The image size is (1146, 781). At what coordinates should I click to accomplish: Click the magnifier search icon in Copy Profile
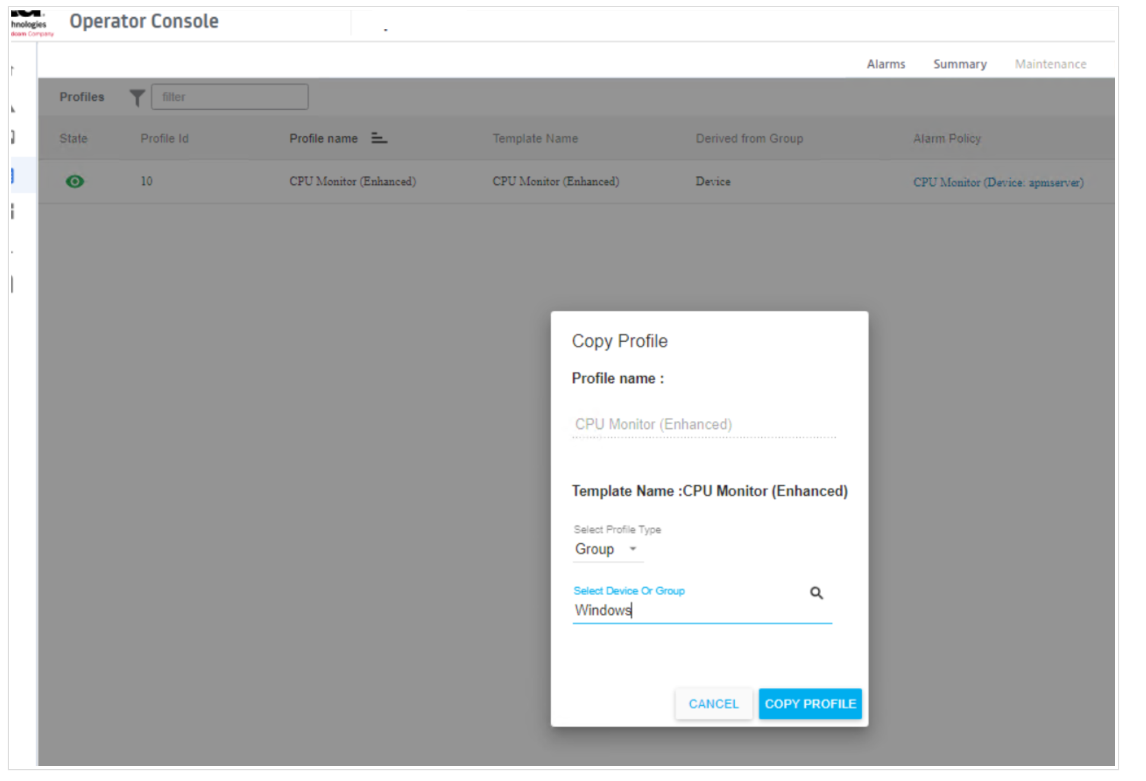click(816, 593)
